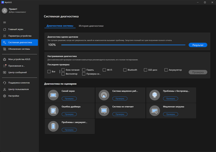The height and width of the screenshot is (152, 216).
Task: Click the blue Результат button
Action: pyautogui.click(x=198, y=45)
